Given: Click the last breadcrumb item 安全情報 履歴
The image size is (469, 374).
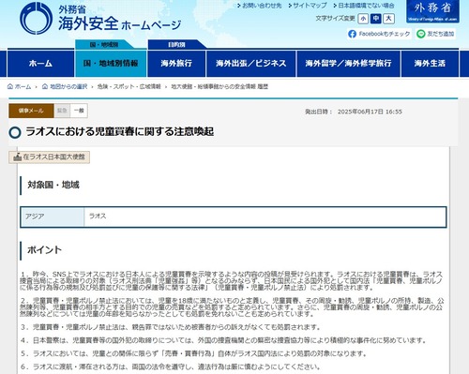Looking at the screenshot, I should pos(219,86).
